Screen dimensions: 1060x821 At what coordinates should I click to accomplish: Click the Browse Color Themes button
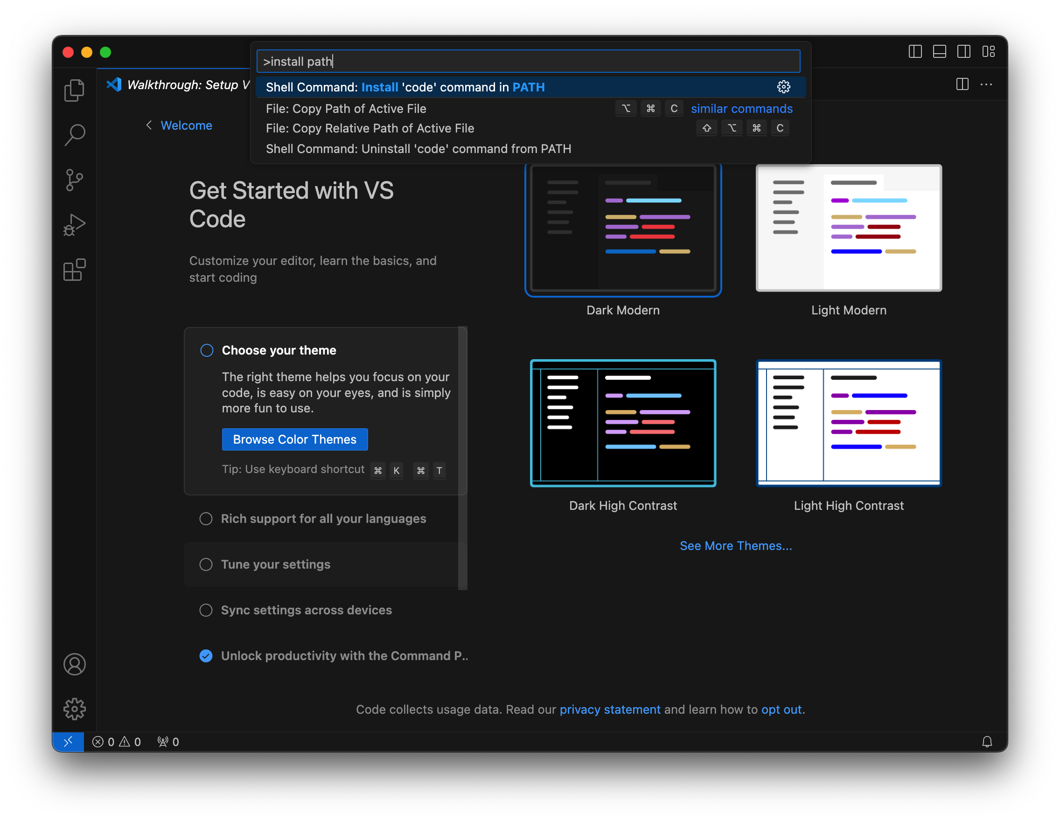click(294, 439)
